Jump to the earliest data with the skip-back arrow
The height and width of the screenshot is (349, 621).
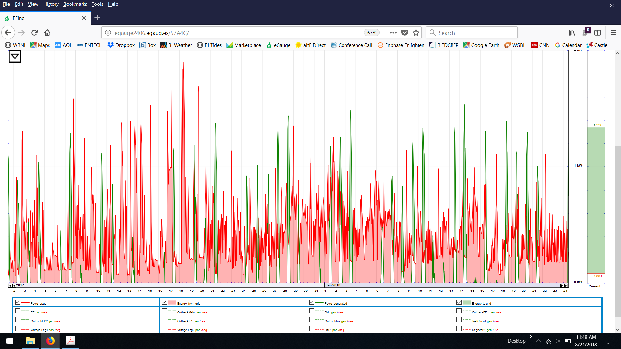pyautogui.click(x=10, y=285)
